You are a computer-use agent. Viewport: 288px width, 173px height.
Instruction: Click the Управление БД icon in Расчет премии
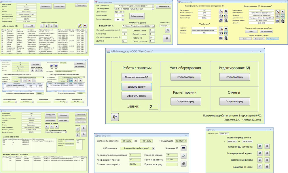click(183, 148)
